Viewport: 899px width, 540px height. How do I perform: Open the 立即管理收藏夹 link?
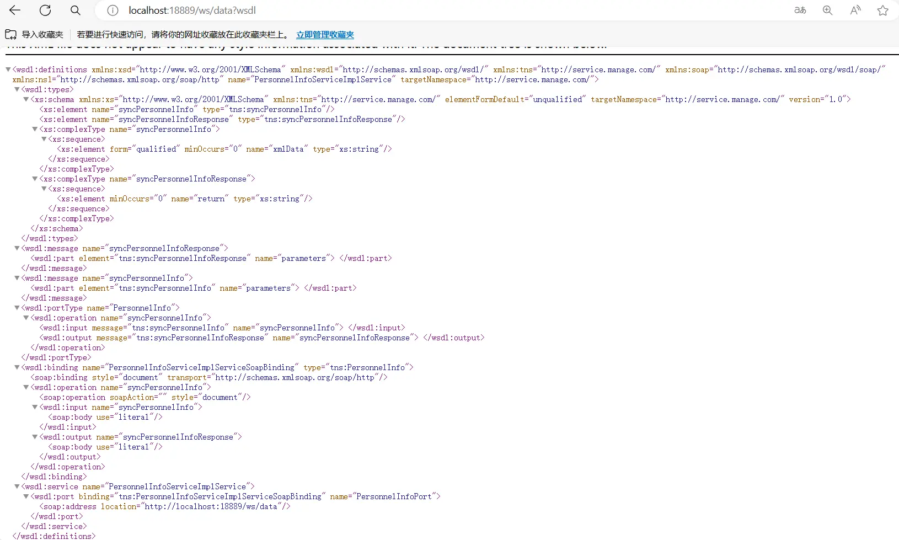(325, 34)
